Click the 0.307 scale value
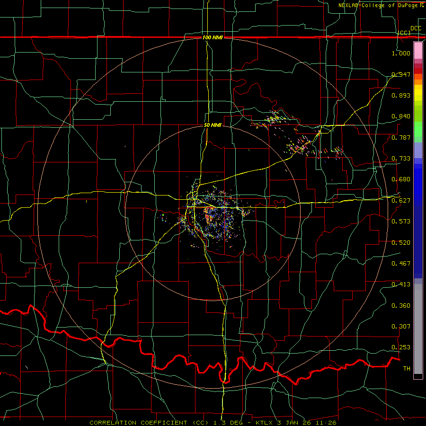This screenshot has height=426, width=426. [x=401, y=327]
